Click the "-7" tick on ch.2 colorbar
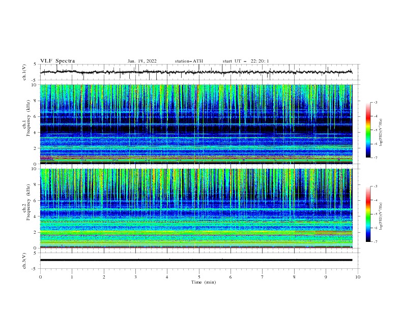The height and width of the screenshot is (311, 403). click(376, 242)
